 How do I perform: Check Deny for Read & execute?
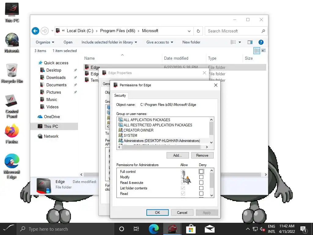(201, 182)
